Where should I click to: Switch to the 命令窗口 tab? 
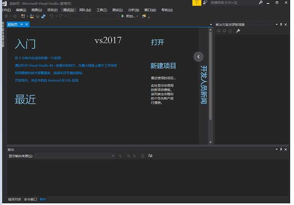click(30, 199)
